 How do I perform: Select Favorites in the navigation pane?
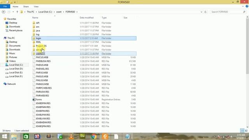tap(12, 19)
